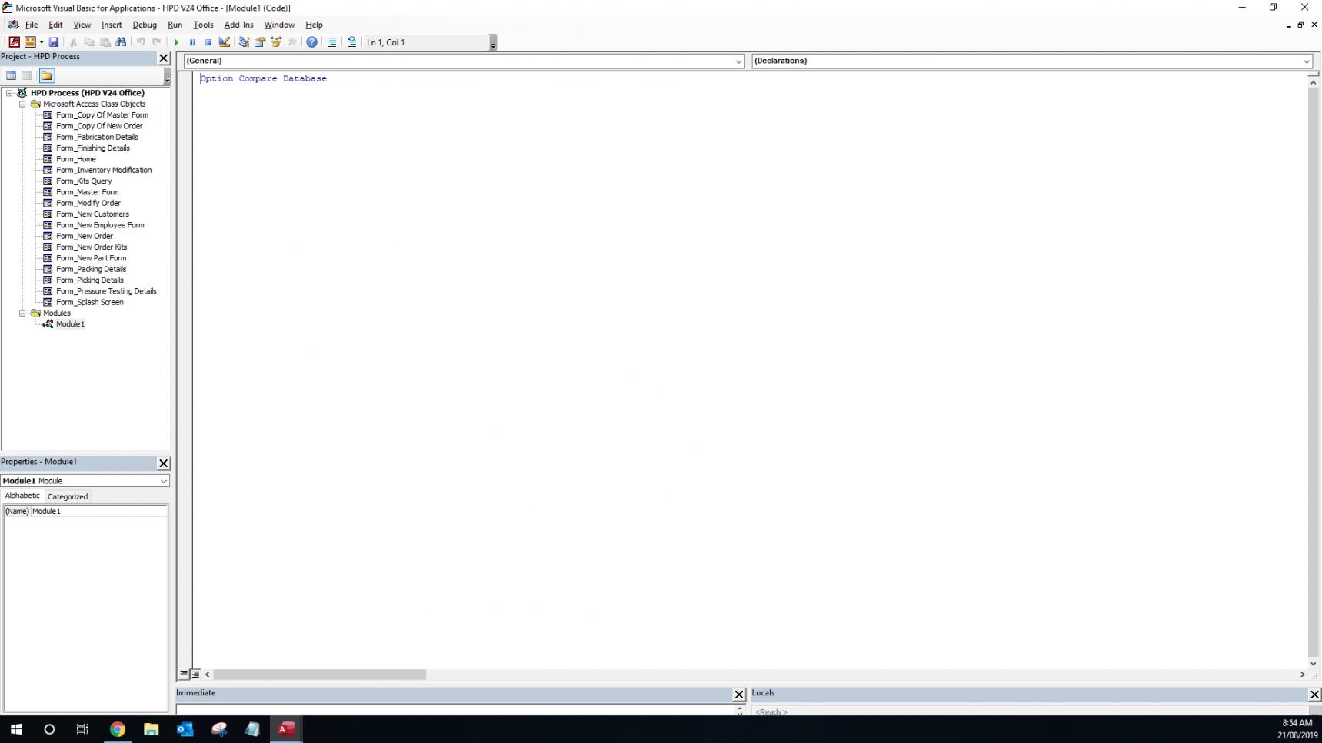Switch to the Categorized properties tab
This screenshot has width=1322, height=743.
click(68, 496)
